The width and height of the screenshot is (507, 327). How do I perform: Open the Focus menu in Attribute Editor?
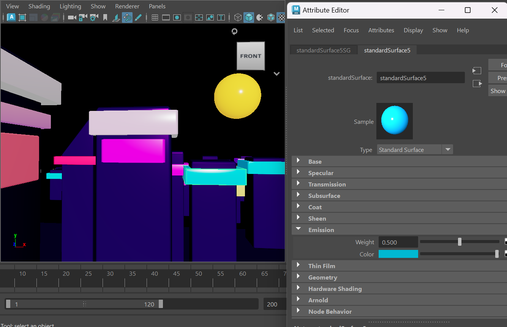point(351,30)
